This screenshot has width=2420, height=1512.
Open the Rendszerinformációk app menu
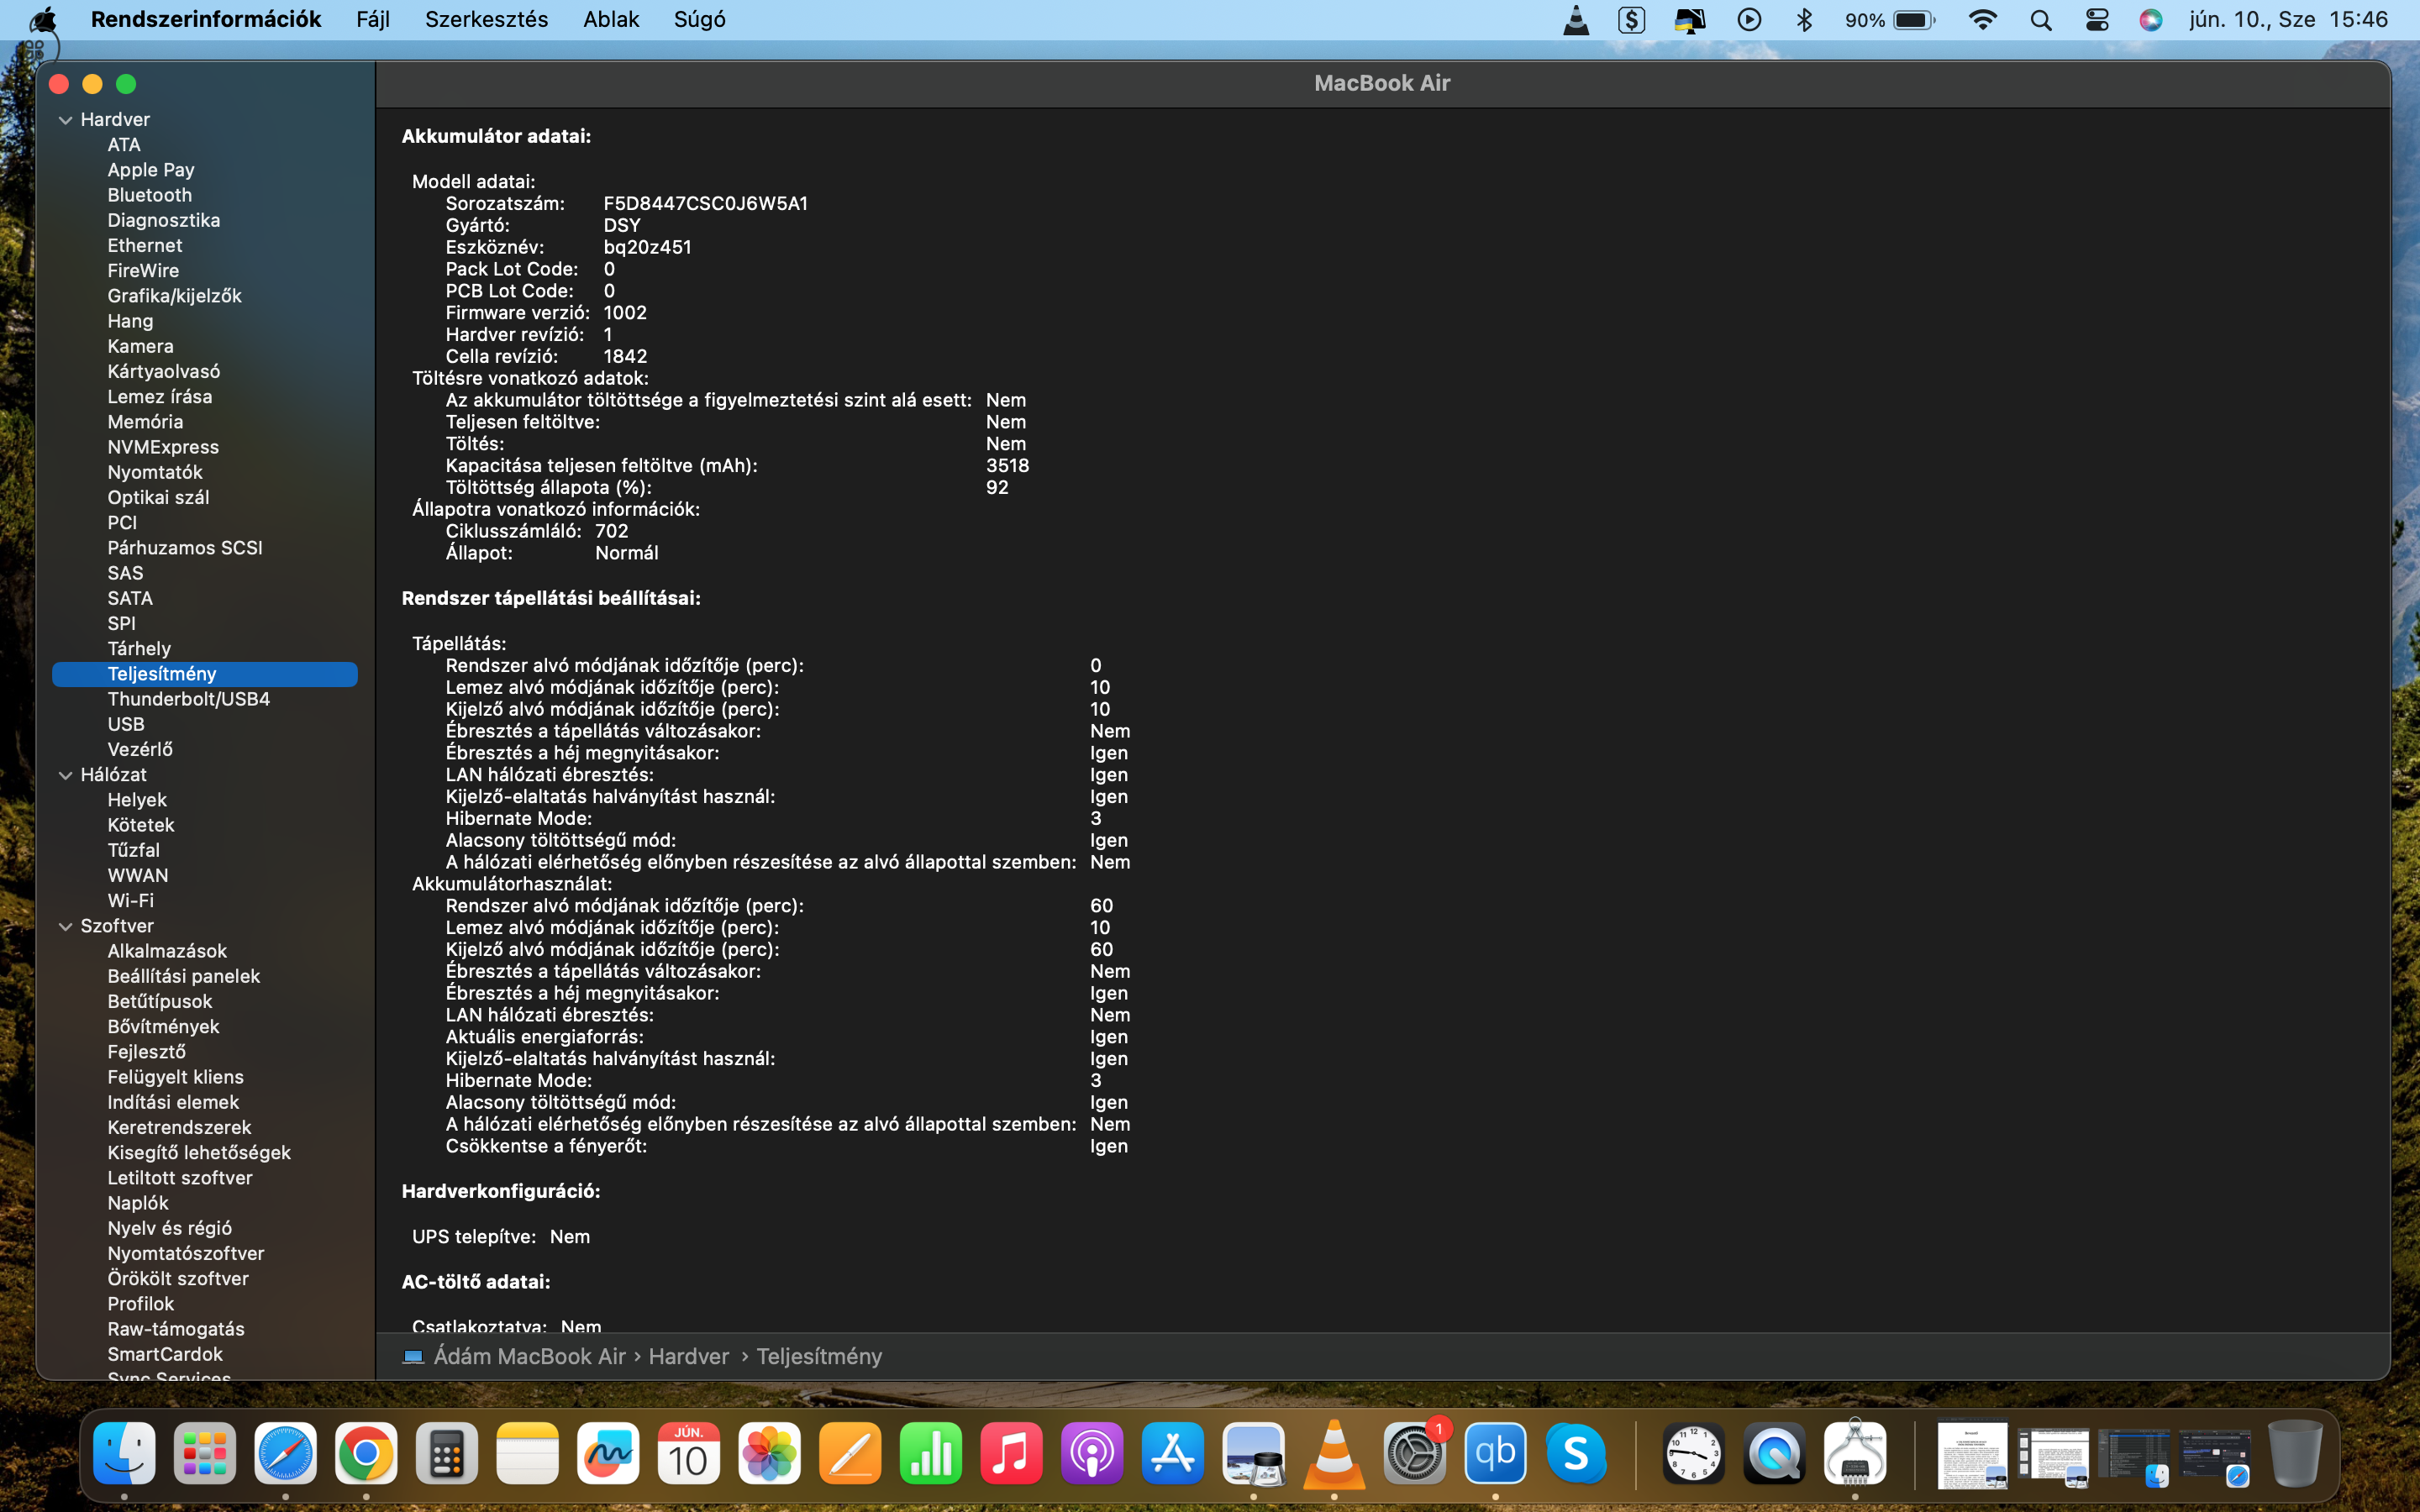tap(206, 20)
